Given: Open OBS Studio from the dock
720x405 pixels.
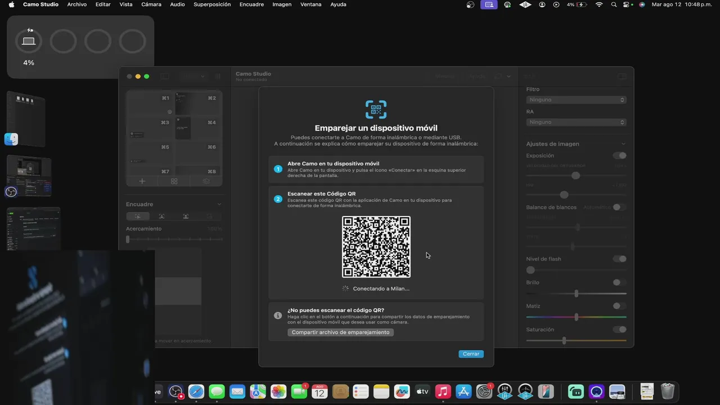Looking at the screenshot, I should click(x=176, y=391).
